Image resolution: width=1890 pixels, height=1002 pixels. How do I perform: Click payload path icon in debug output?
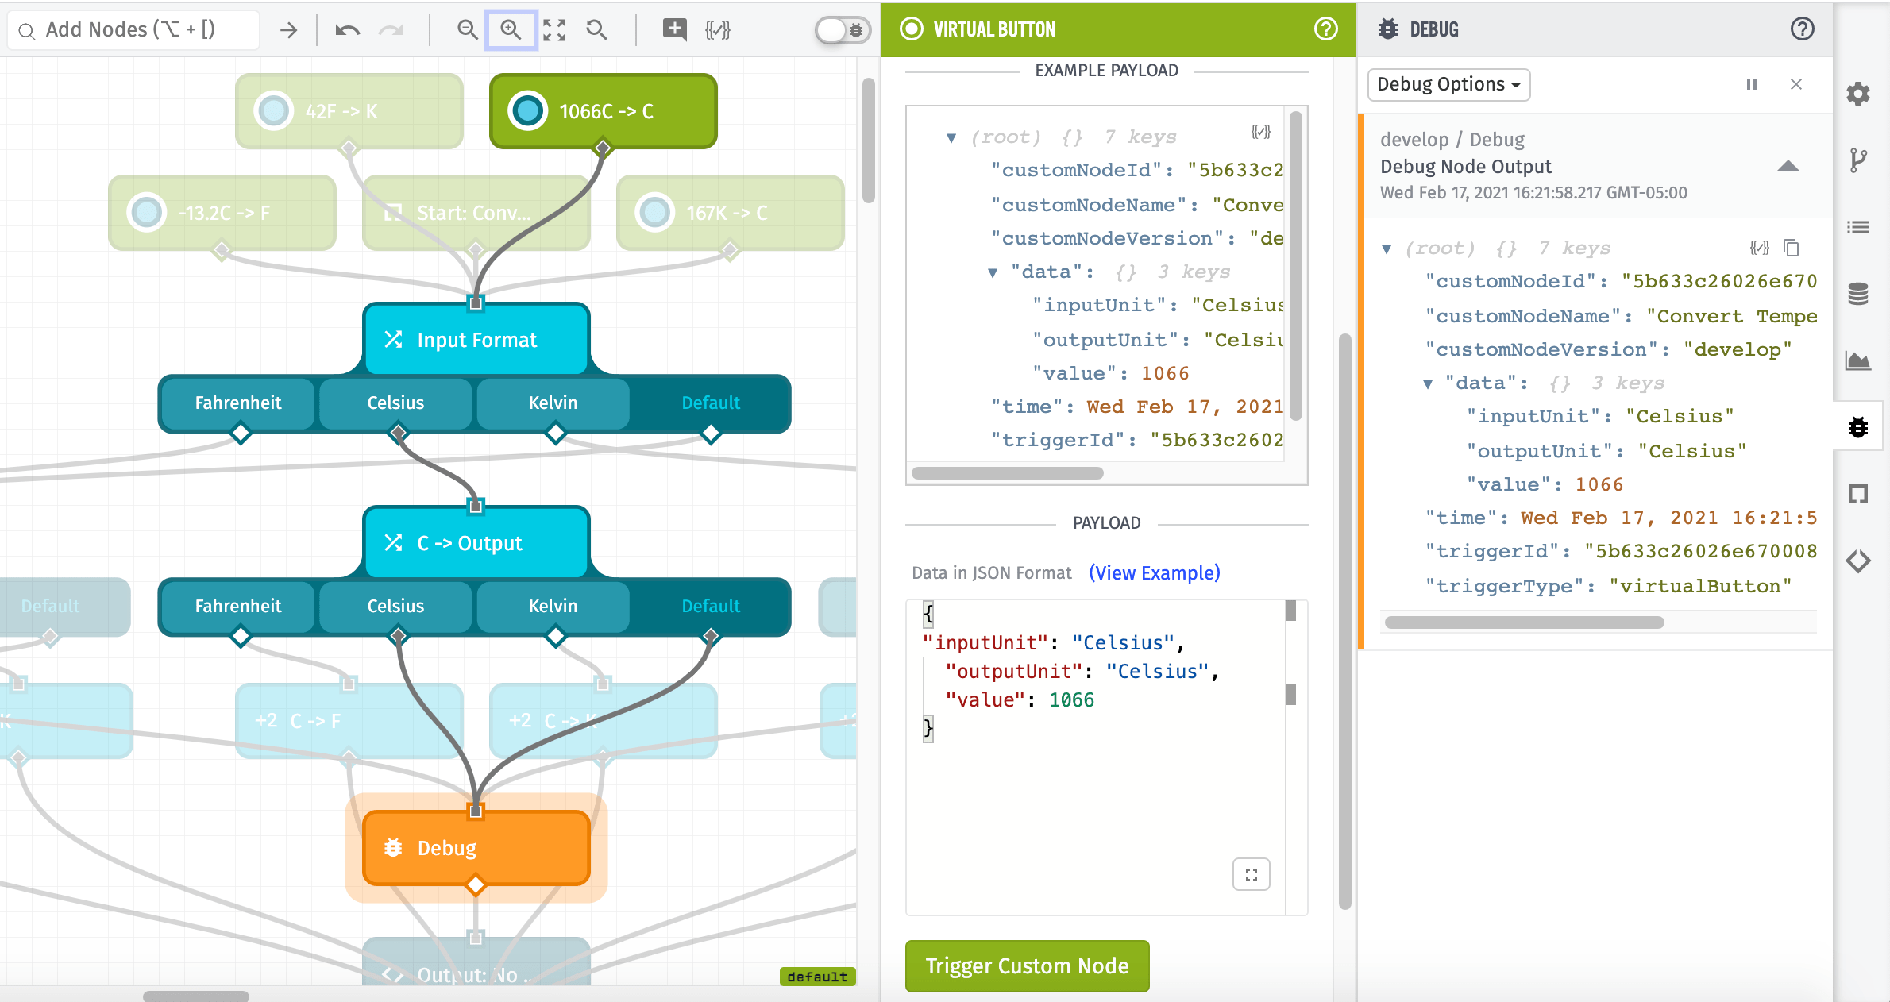point(1759,248)
